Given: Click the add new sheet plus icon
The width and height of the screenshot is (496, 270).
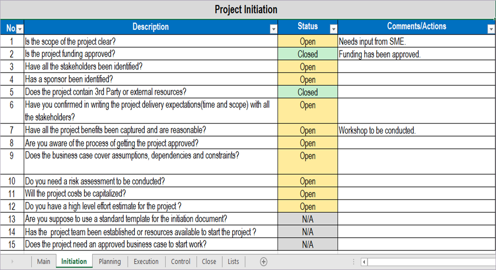Looking at the screenshot, I should pos(264,262).
